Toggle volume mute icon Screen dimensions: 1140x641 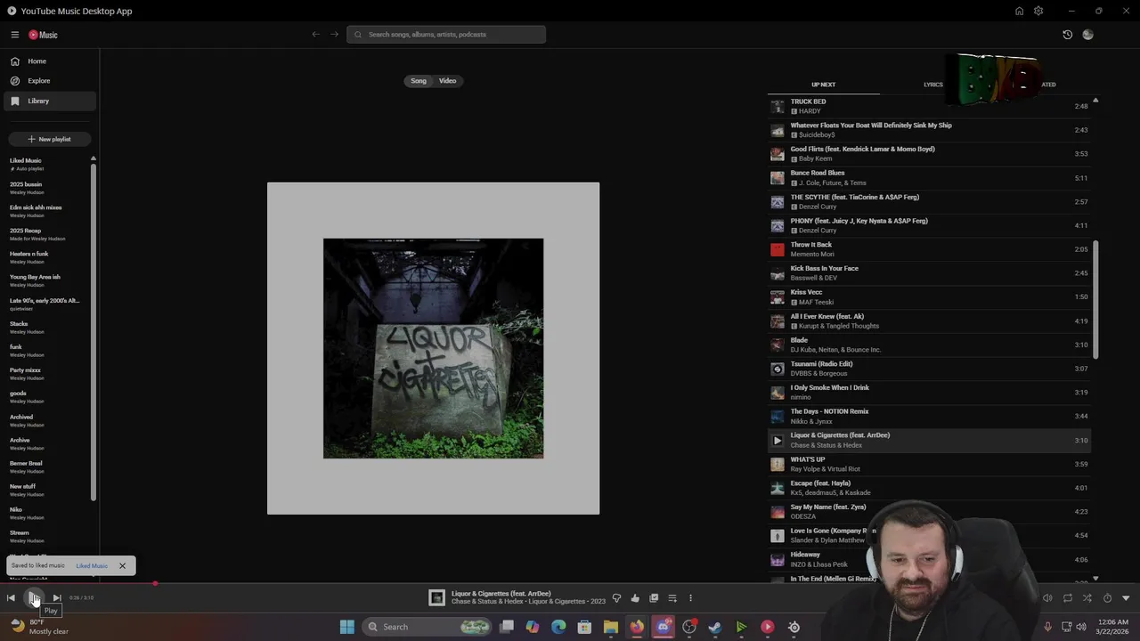click(x=1047, y=598)
